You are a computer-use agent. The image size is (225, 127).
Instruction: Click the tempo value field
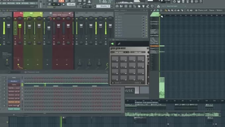(71, 4)
